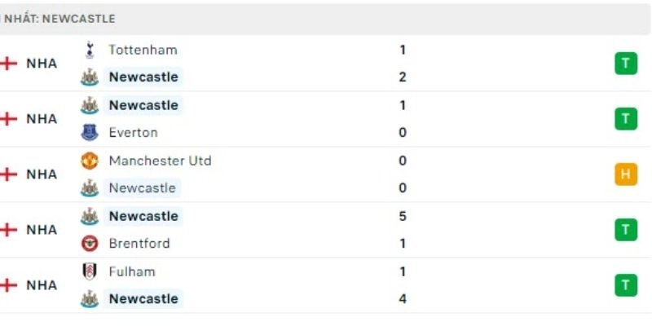The height and width of the screenshot is (326, 652).
Task: Click the Newcastle section header
Action: click(61, 18)
